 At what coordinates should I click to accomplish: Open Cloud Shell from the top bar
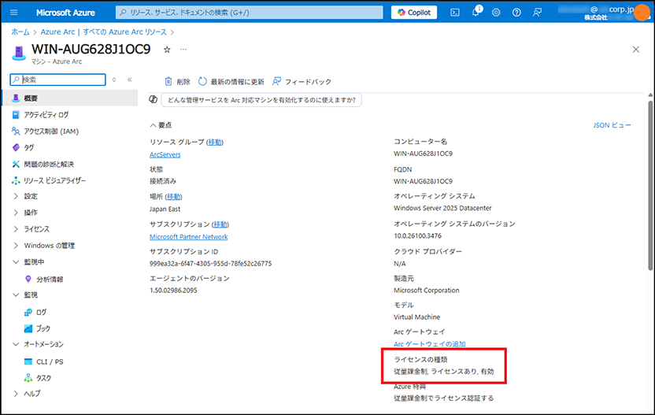pyautogui.click(x=455, y=13)
